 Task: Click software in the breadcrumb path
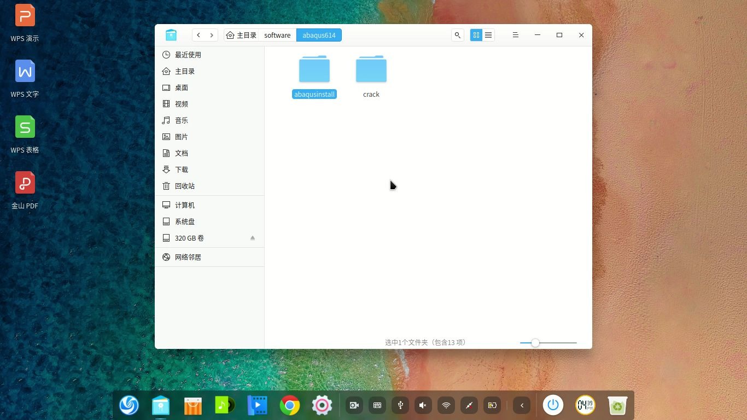277,35
